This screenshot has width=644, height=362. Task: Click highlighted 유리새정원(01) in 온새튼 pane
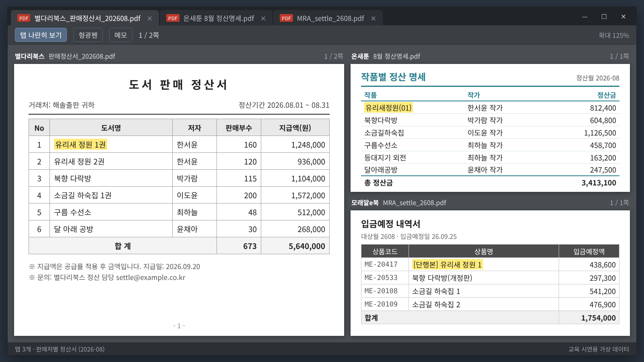click(x=388, y=108)
